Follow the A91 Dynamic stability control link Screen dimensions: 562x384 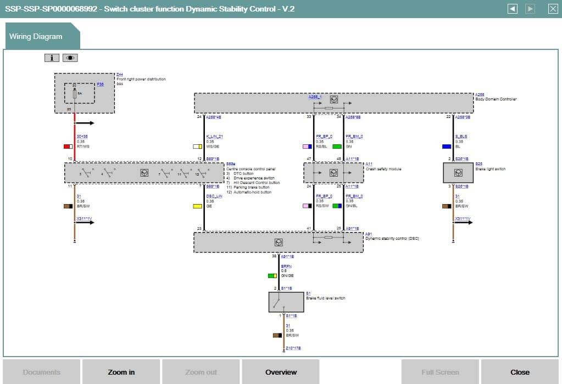[368, 234]
